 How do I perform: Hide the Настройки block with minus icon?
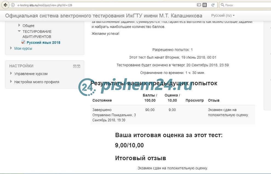click(x=75, y=66)
